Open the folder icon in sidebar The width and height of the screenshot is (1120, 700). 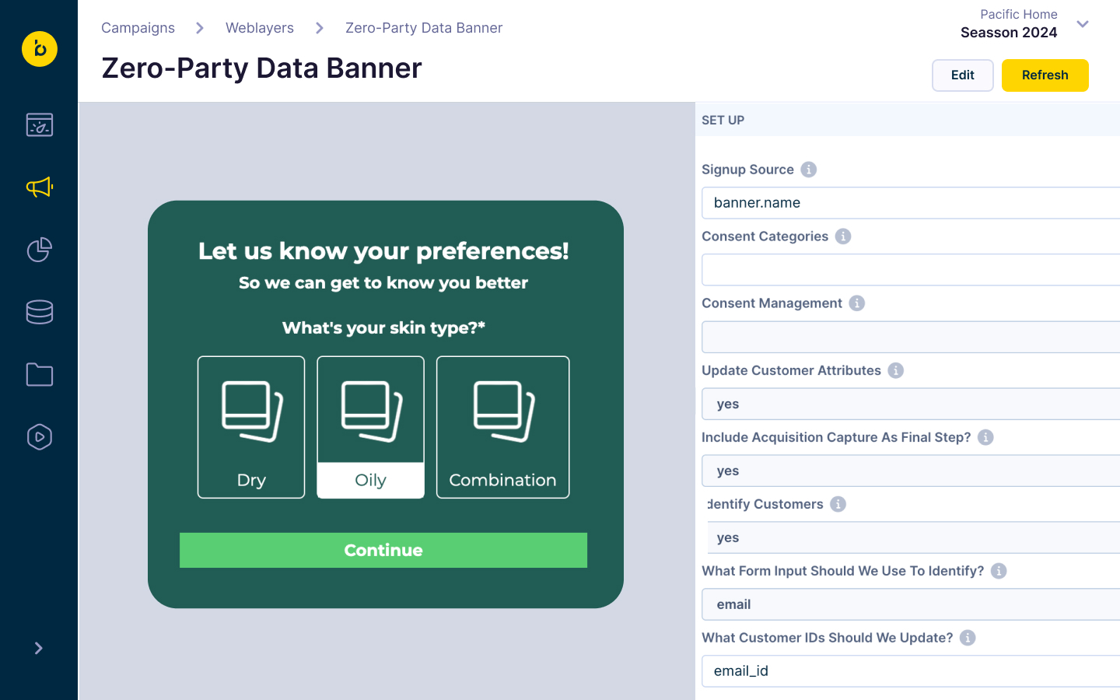[40, 374]
